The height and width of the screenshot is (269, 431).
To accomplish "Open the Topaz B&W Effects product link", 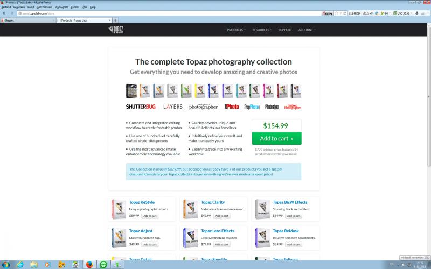I will pos(290,202).
